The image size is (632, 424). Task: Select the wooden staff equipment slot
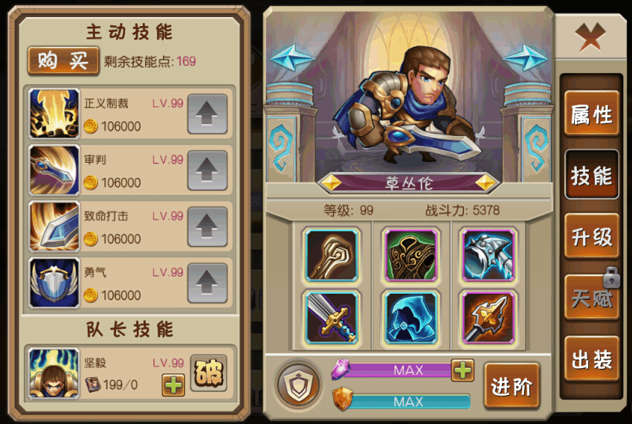pos(332,254)
